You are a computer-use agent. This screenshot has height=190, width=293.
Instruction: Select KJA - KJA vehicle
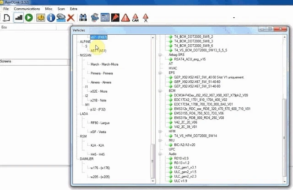point(97,145)
